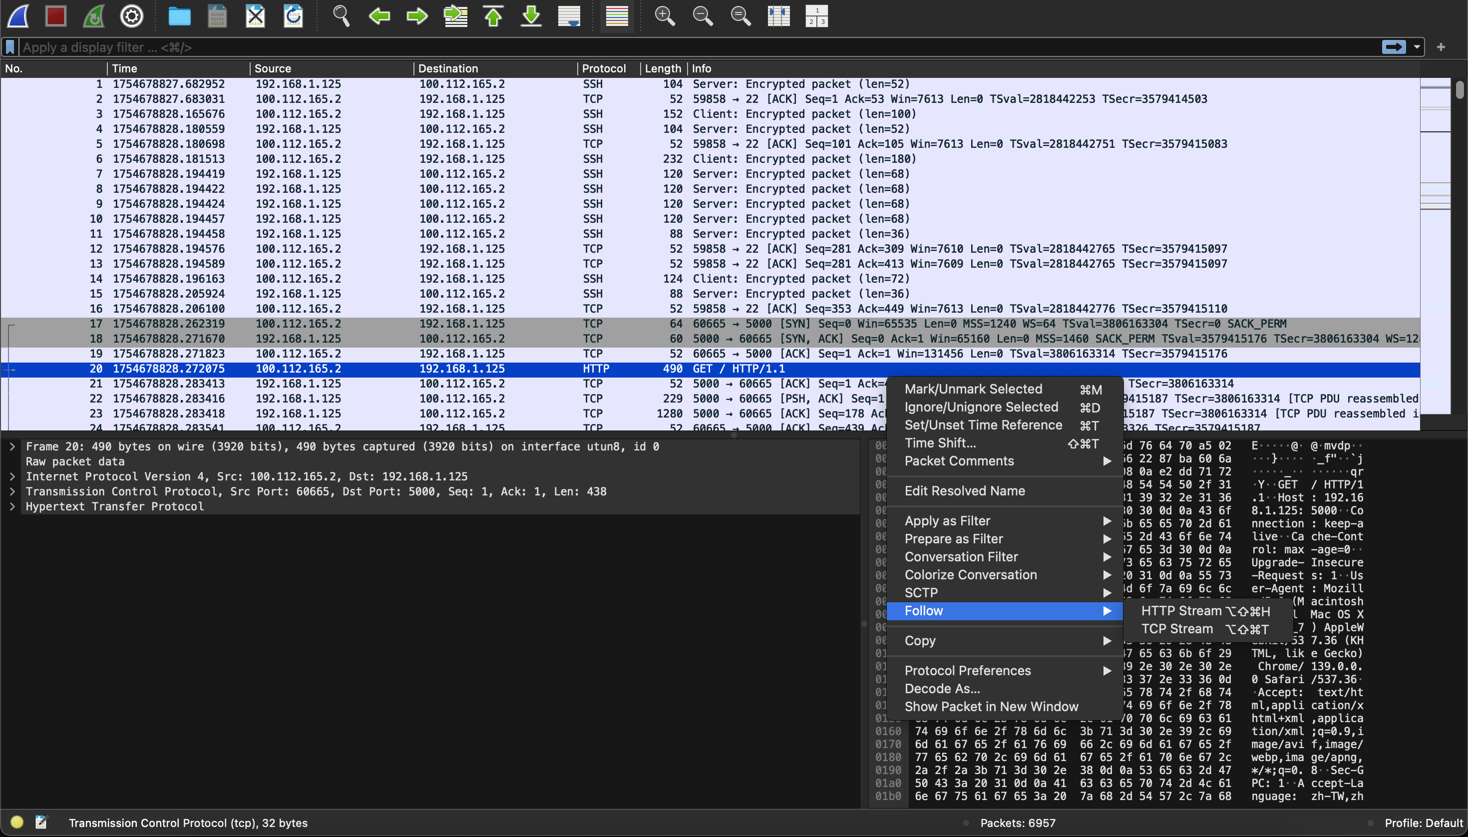Click the display filter bookmark icon
This screenshot has height=837, width=1468.
point(10,47)
